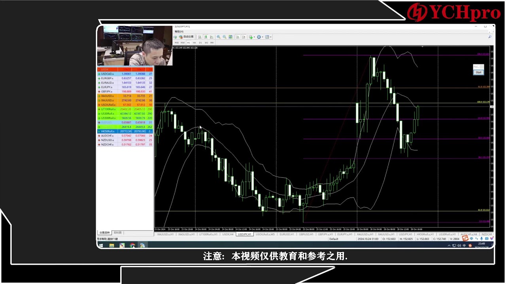The height and width of the screenshot is (284, 506).
Task: Select the EURGBP.s row
Action: coord(125,78)
